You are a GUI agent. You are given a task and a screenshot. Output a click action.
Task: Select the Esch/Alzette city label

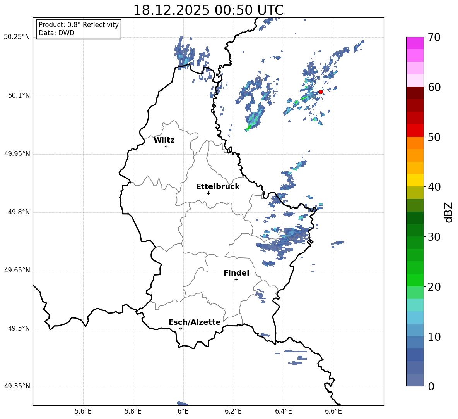coord(195,322)
